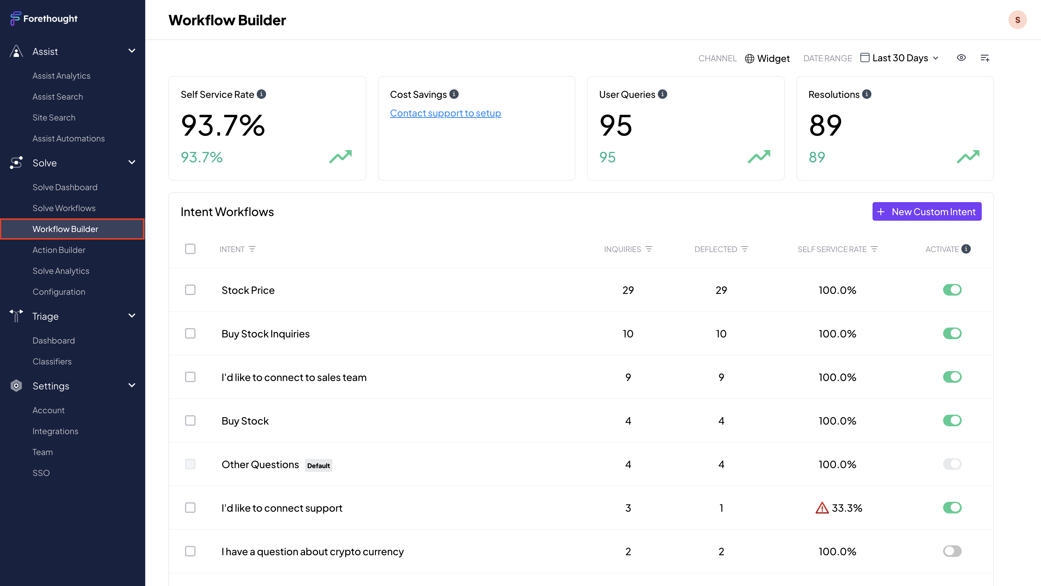Sort by Inquiries column filter icon
Viewport: 1041px width, 586px height.
[x=649, y=249]
